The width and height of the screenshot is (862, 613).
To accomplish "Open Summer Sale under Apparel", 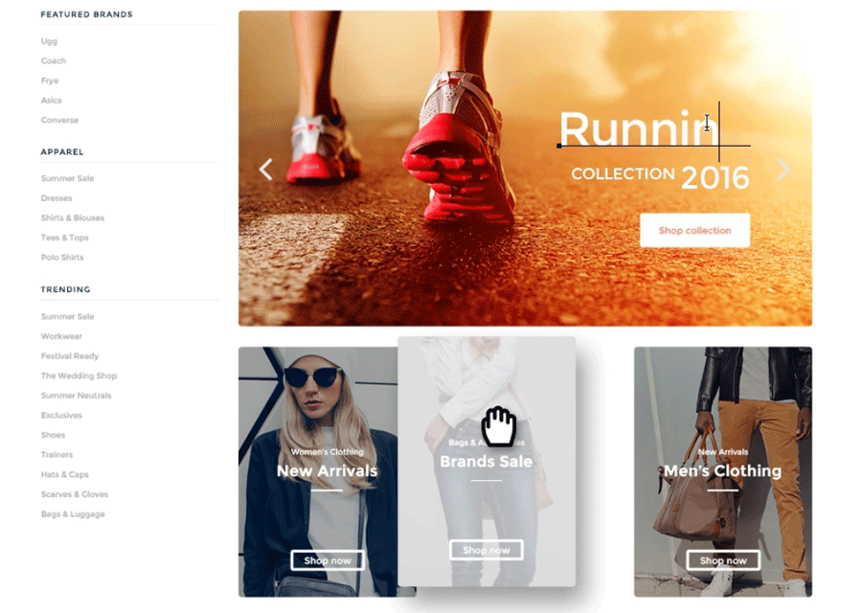I will pos(67,179).
